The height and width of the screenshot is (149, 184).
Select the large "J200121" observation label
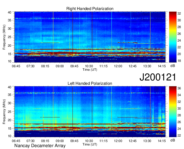pyautogui.click(x=158, y=77)
